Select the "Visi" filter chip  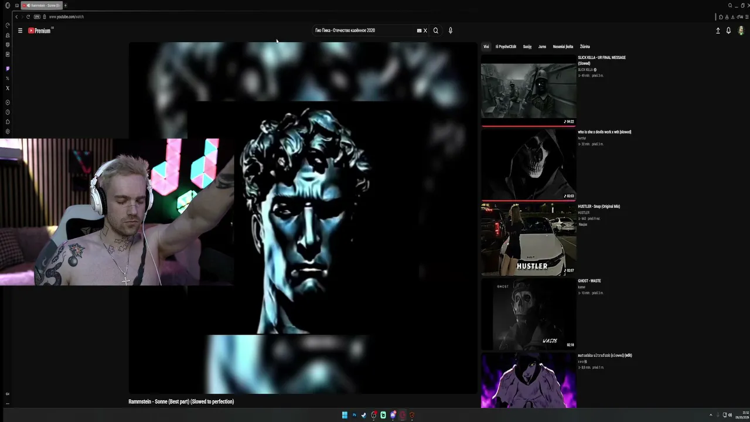[486, 47]
